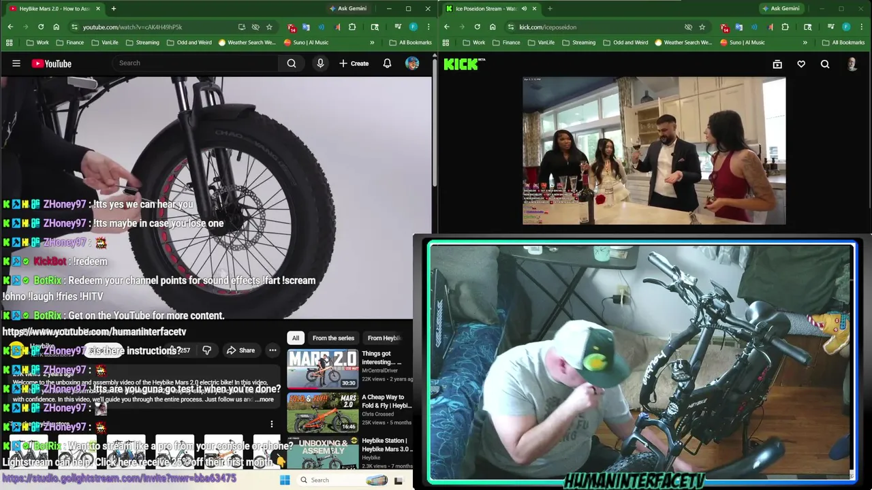Expand video description with ...more
This screenshot has height=490, width=872.
click(263, 399)
